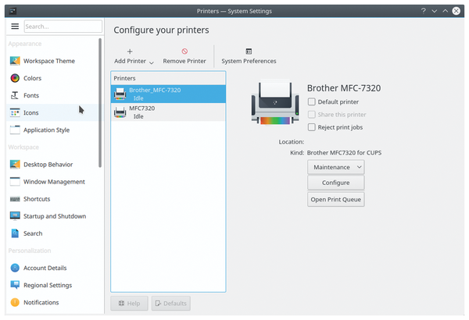The height and width of the screenshot is (320, 469).
Task: Click the System Preferences icon
Action: pyautogui.click(x=249, y=52)
